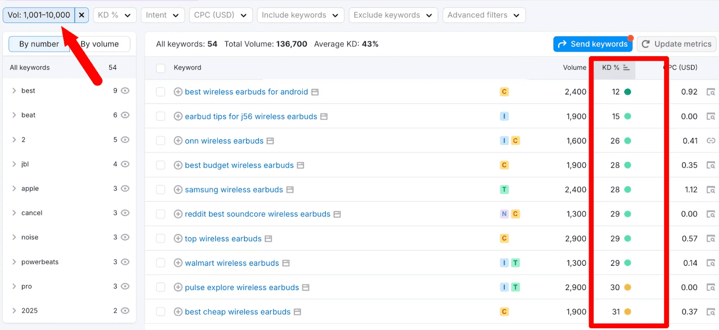
Task: Expand the 'powerbeats' keyword group
Action: [x=14, y=262]
